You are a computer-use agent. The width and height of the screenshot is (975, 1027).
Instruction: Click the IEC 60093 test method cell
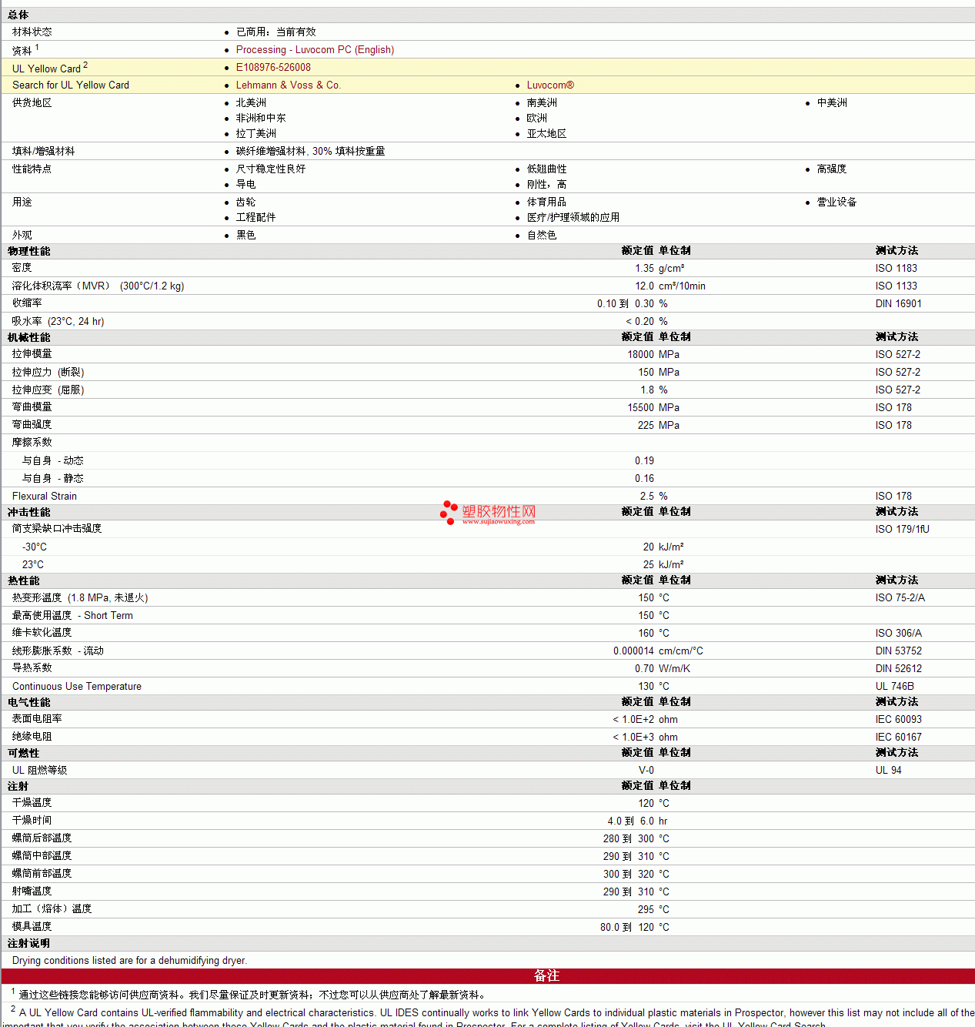(898, 719)
